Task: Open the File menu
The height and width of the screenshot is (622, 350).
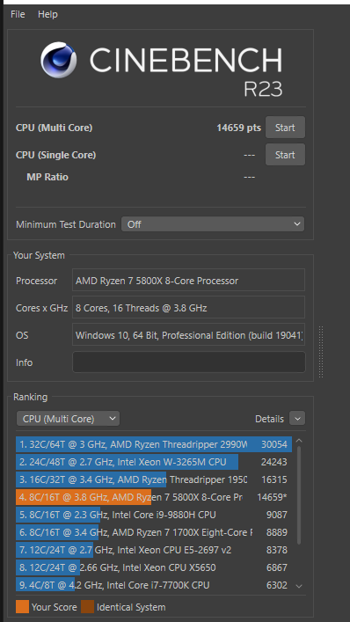Action: (x=18, y=14)
